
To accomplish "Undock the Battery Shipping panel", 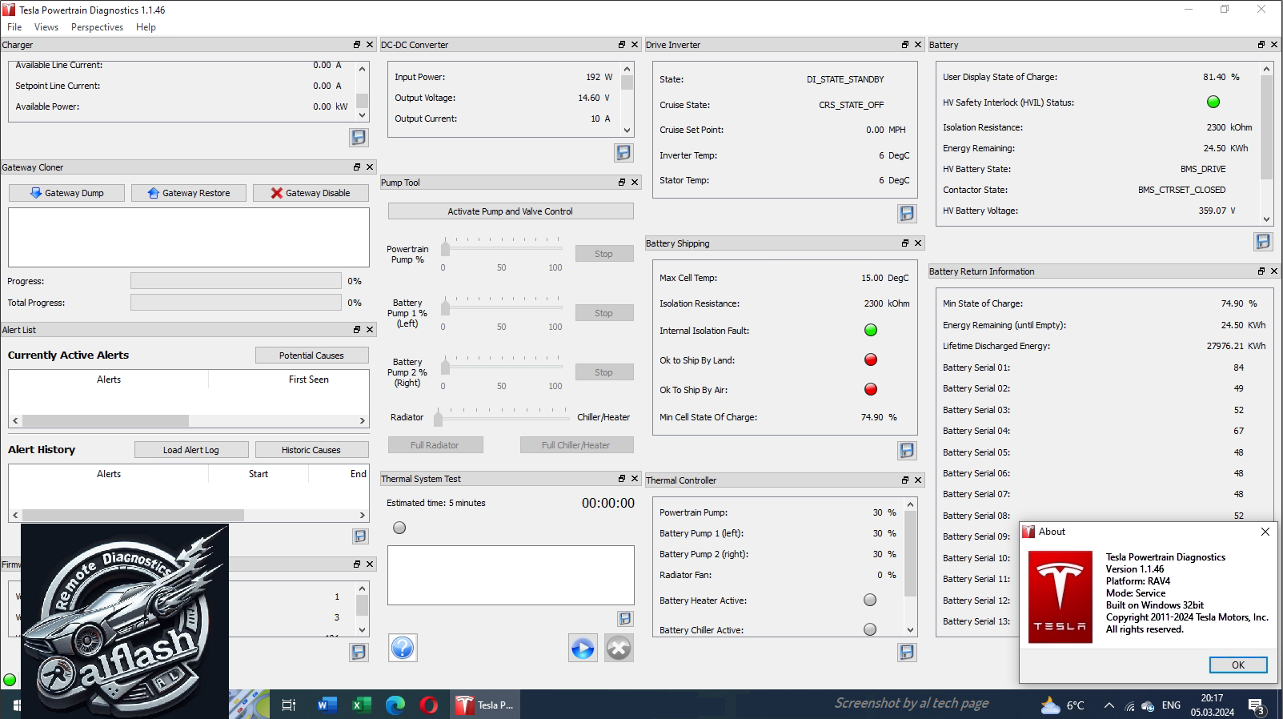I will (x=905, y=243).
